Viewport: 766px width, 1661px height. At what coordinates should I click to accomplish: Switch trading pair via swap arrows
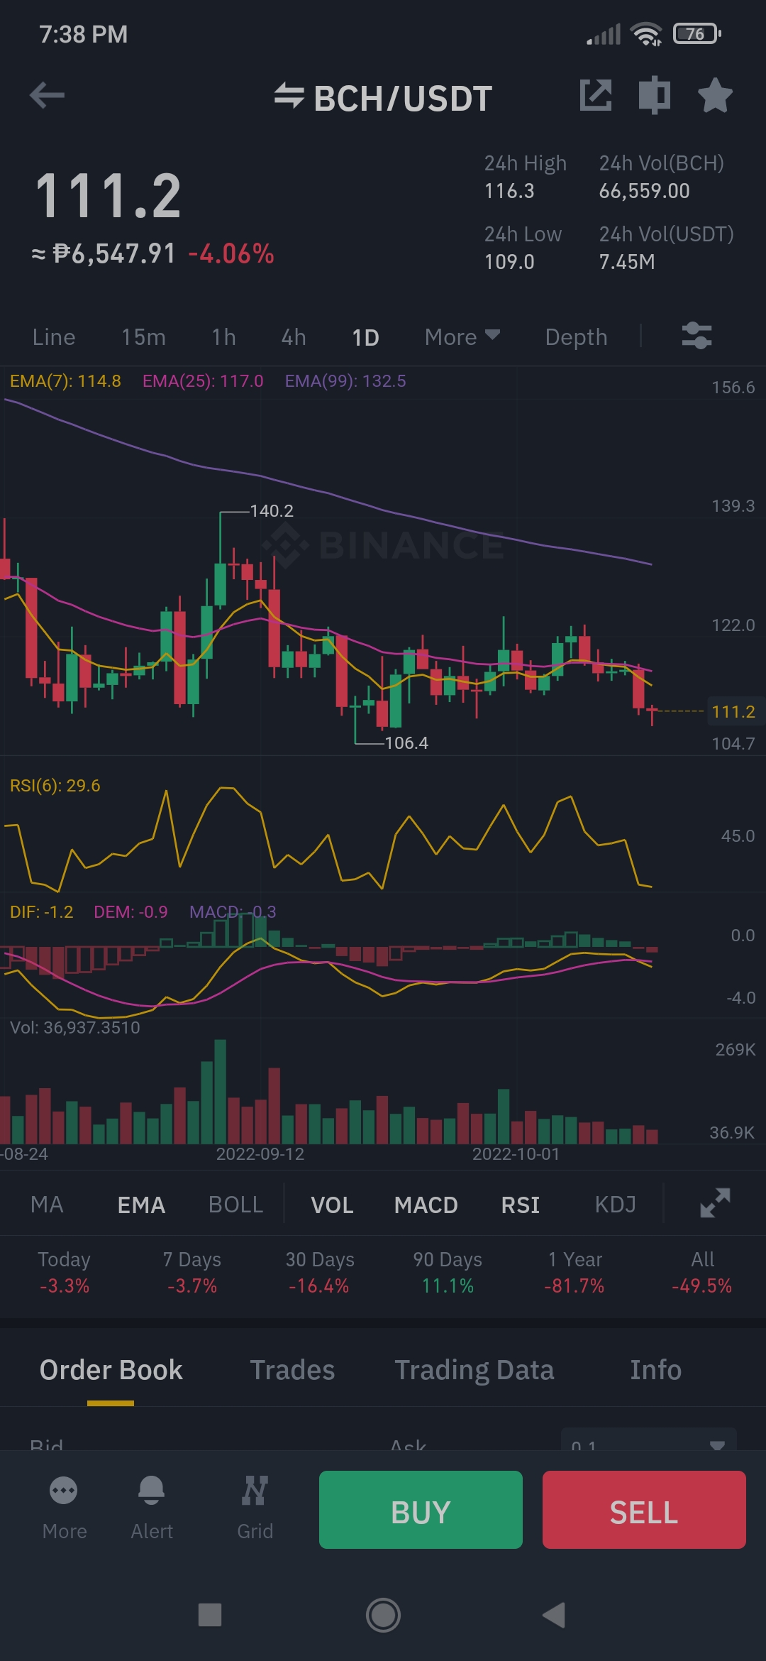pyautogui.click(x=289, y=96)
